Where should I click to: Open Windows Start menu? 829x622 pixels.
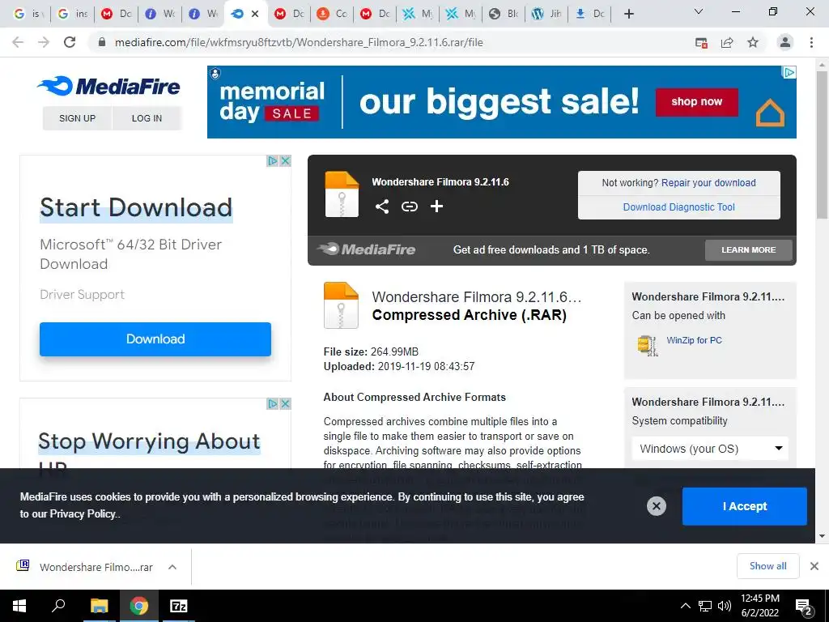click(19, 606)
